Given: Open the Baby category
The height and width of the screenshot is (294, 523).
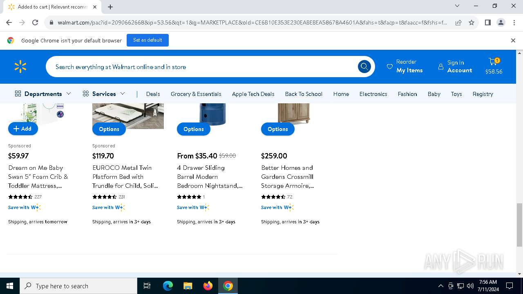Looking at the screenshot, I should tap(434, 94).
